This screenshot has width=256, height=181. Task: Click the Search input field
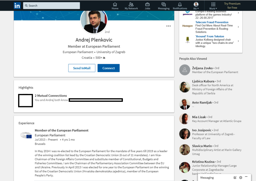[51, 6]
